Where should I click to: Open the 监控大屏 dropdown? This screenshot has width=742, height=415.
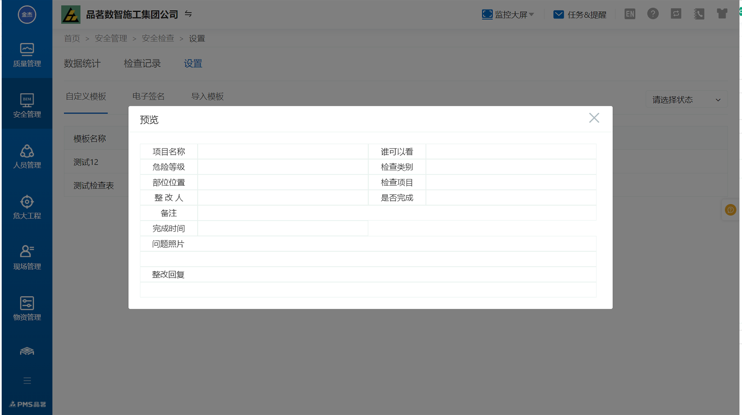tap(508, 15)
